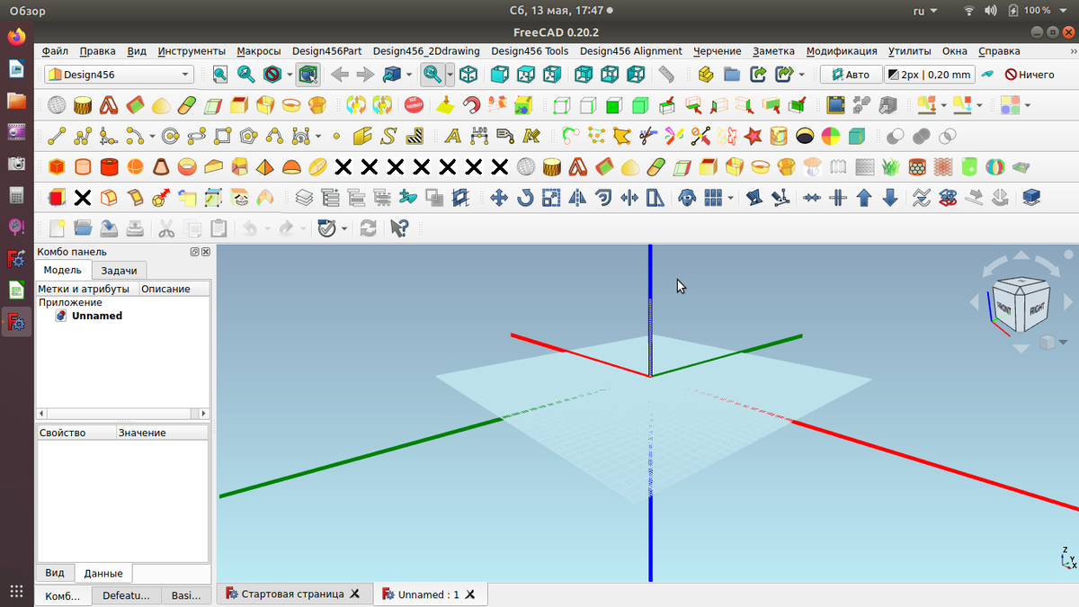Expand the undo history dropdown arrow
The height and width of the screenshot is (607, 1079).
[x=267, y=228]
